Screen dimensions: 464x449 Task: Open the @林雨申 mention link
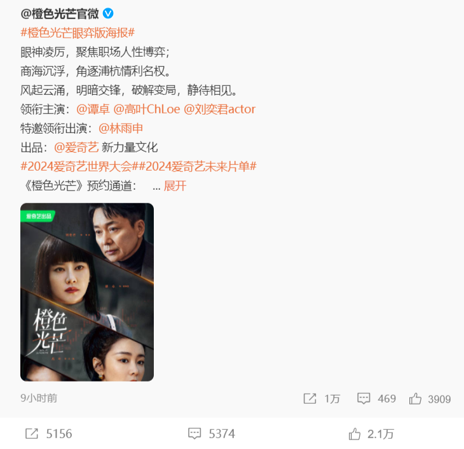point(121,129)
